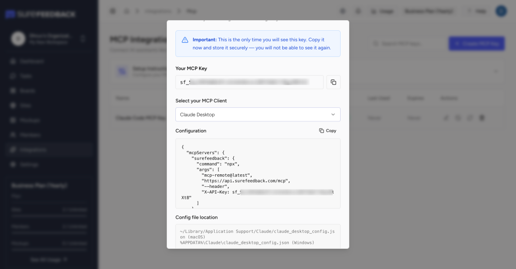Click the "command": "npx" line
This screenshot has height=269, width=516.
tap(218, 164)
